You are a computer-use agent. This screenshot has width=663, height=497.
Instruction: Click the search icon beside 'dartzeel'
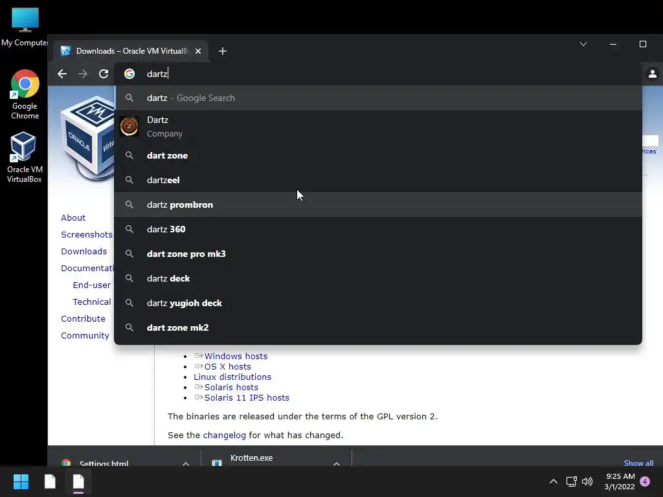point(129,180)
